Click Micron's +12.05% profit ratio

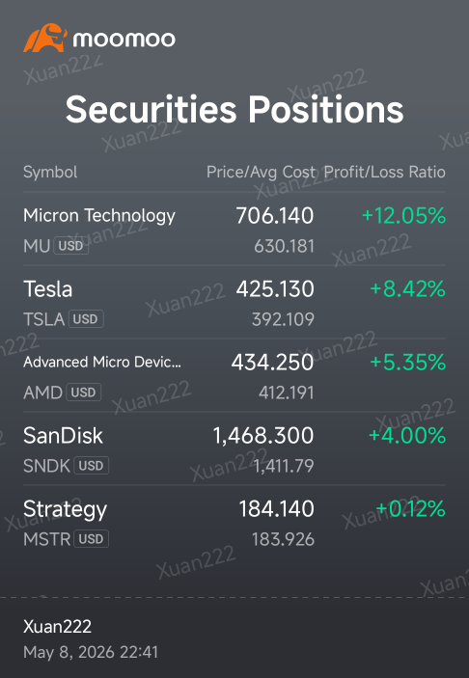(403, 215)
